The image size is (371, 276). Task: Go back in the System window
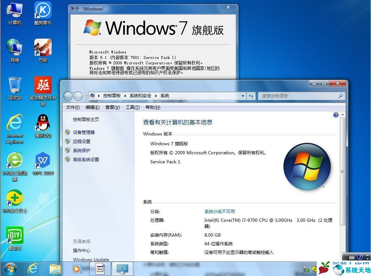click(x=68, y=96)
